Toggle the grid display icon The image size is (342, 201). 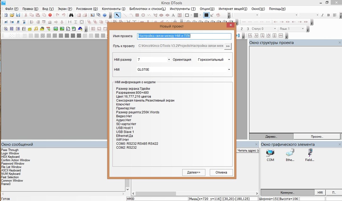[x=206, y=15]
